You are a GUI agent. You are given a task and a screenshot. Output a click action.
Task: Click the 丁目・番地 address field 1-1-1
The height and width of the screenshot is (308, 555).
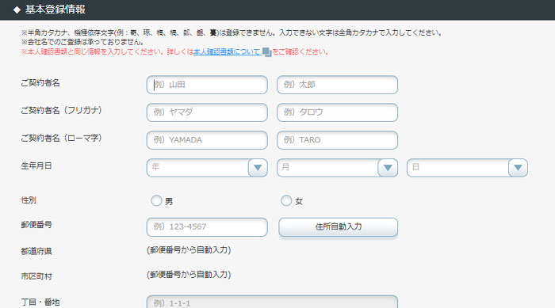[272, 302]
